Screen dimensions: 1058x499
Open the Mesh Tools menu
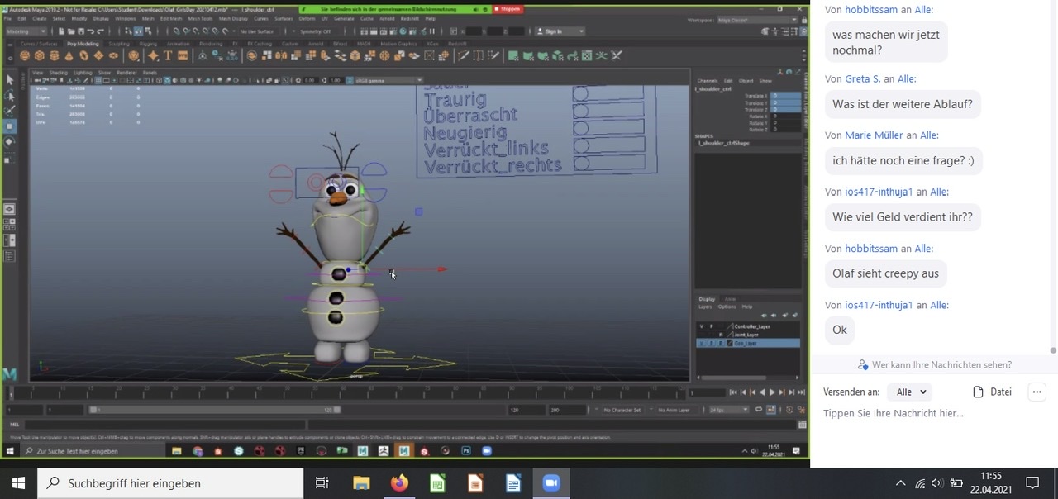point(199,18)
